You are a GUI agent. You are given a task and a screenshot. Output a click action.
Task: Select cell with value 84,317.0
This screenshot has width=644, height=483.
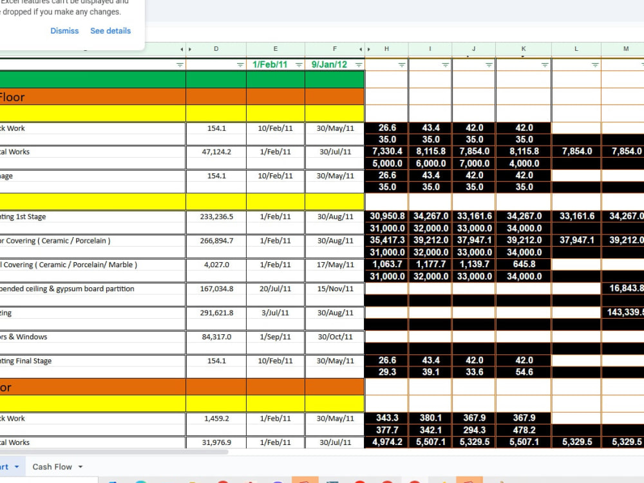216,337
